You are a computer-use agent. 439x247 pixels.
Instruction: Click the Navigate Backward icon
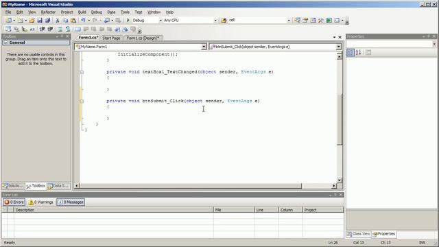[107, 21]
